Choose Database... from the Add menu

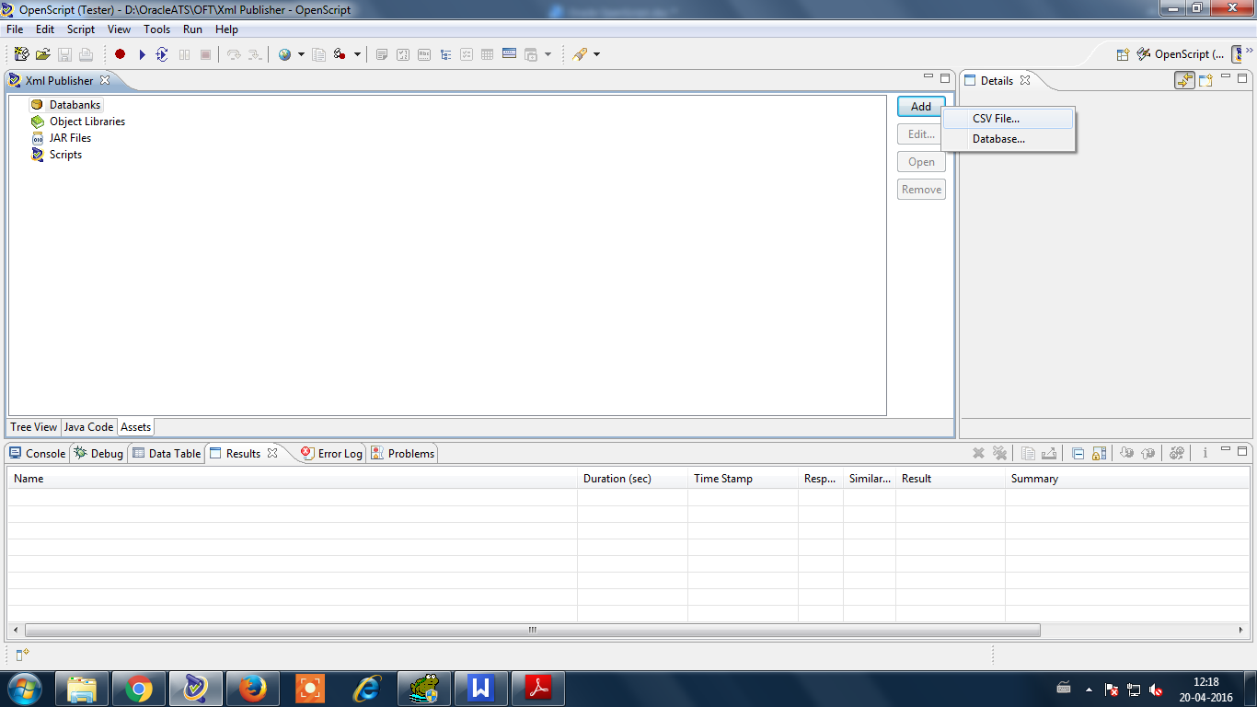coord(1009,139)
